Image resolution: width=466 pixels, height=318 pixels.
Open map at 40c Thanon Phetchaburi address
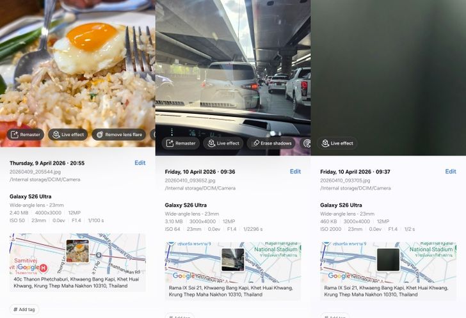coord(76,283)
